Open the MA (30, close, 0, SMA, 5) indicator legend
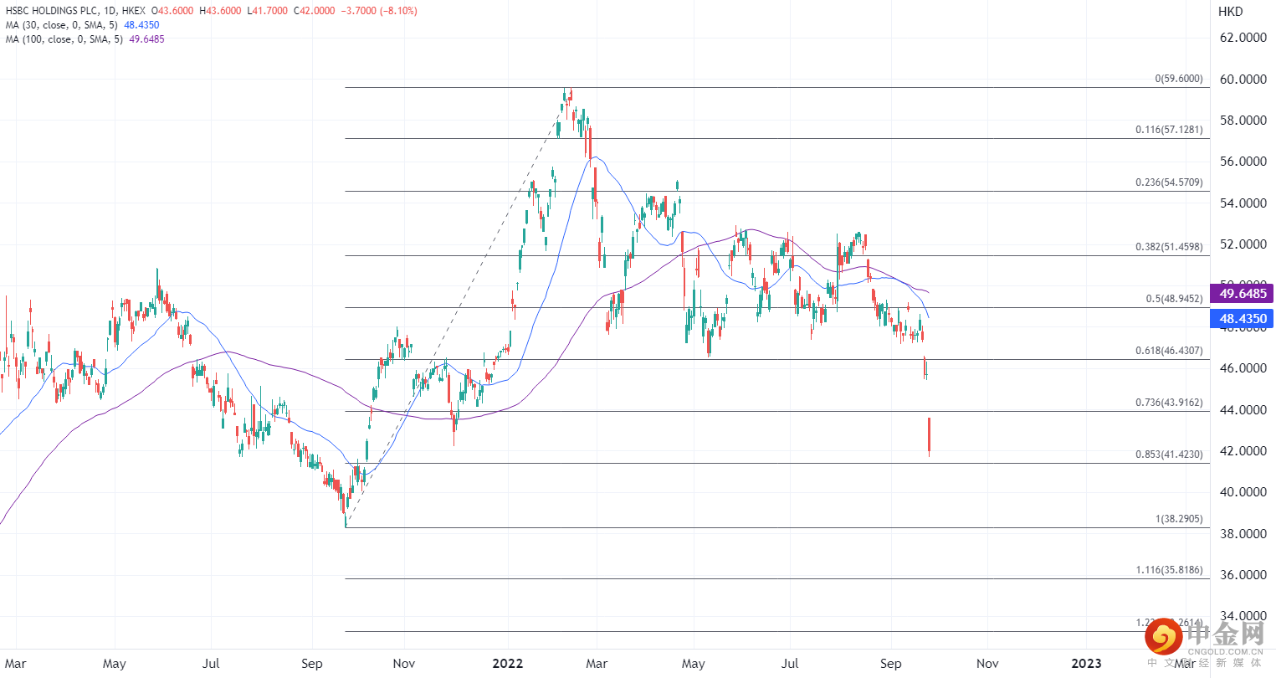The height and width of the screenshot is (678, 1276). (64, 25)
